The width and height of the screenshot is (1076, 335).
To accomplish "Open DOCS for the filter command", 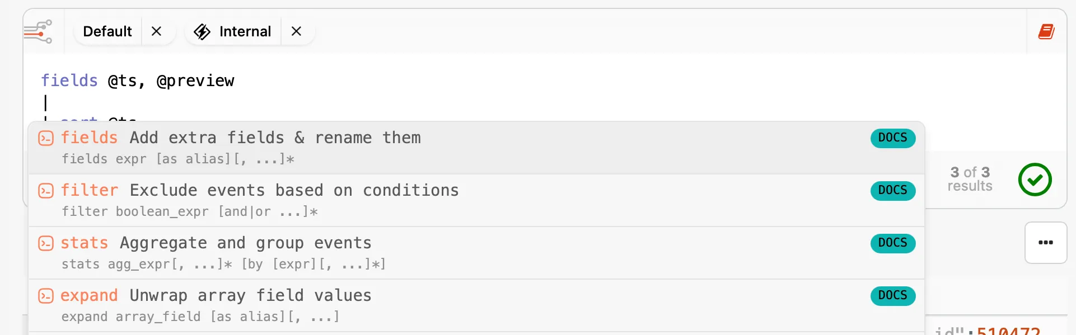I will tap(892, 191).
